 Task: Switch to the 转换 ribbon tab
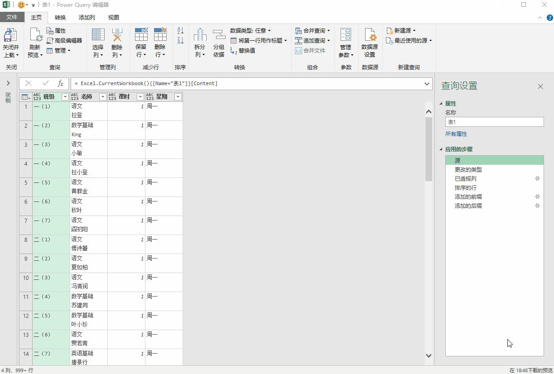[x=60, y=17]
